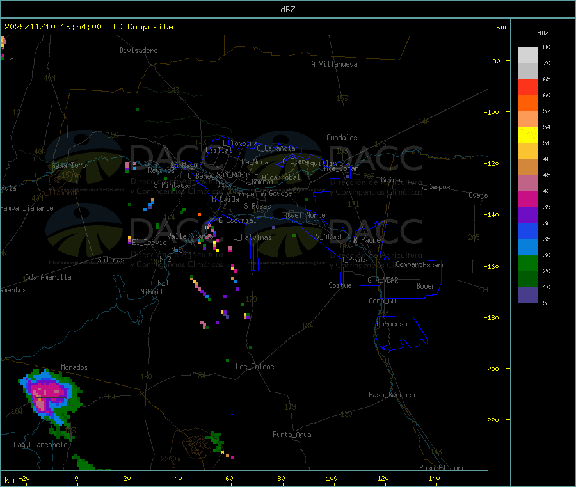576x487 pixels.
Task: Click the -80 km vertical axis tick label
Action: (495, 61)
